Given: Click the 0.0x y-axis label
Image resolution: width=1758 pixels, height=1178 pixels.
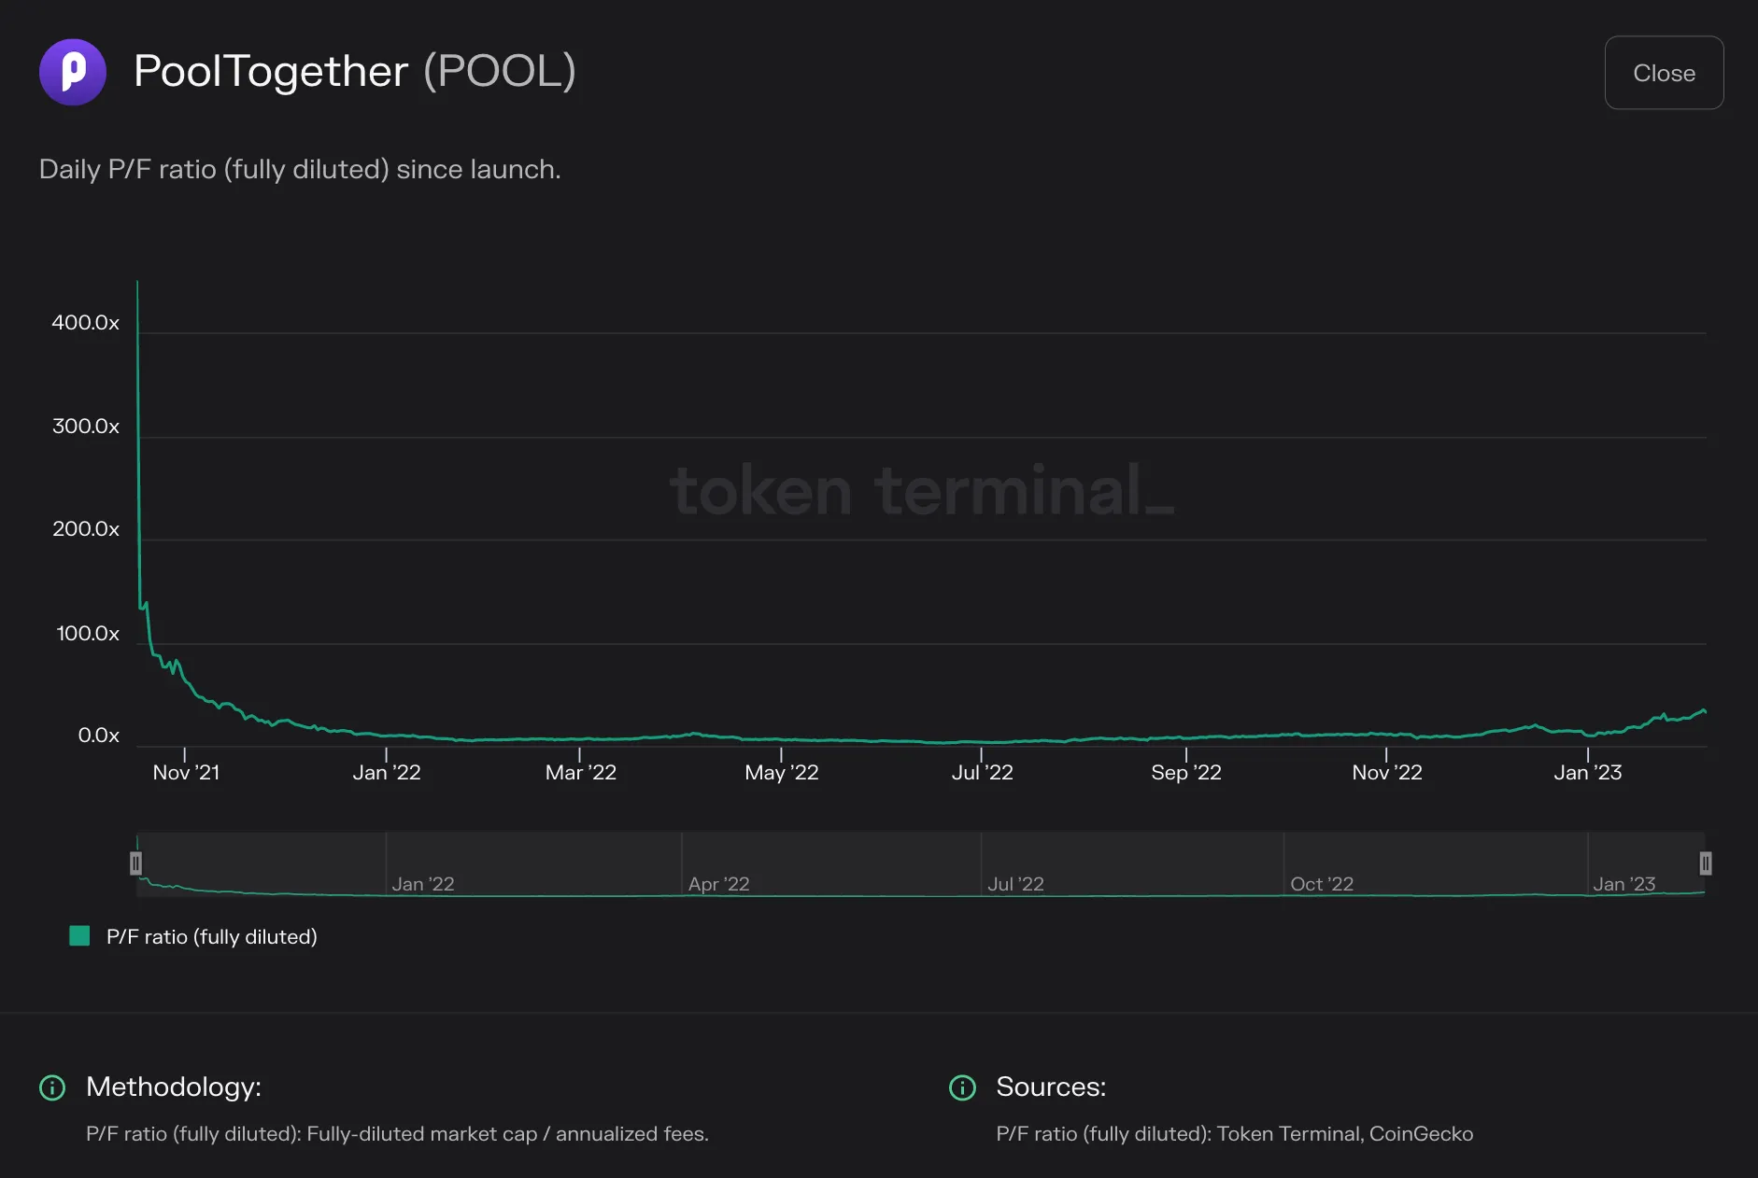Looking at the screenshot, I should [99, 736].
